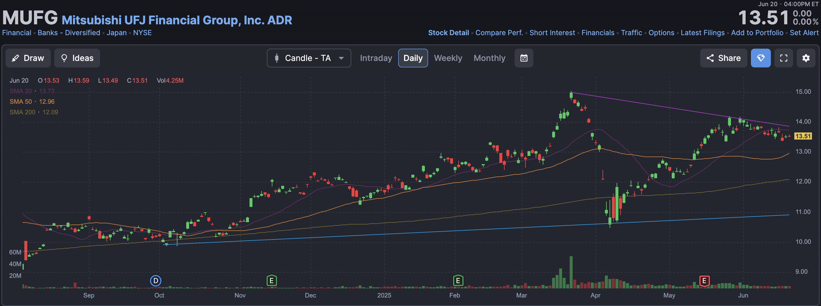Click the large 13.51 last price quote
Image resolution: width=821 pixels, height=306 pixels.
(x=763, y=18)
